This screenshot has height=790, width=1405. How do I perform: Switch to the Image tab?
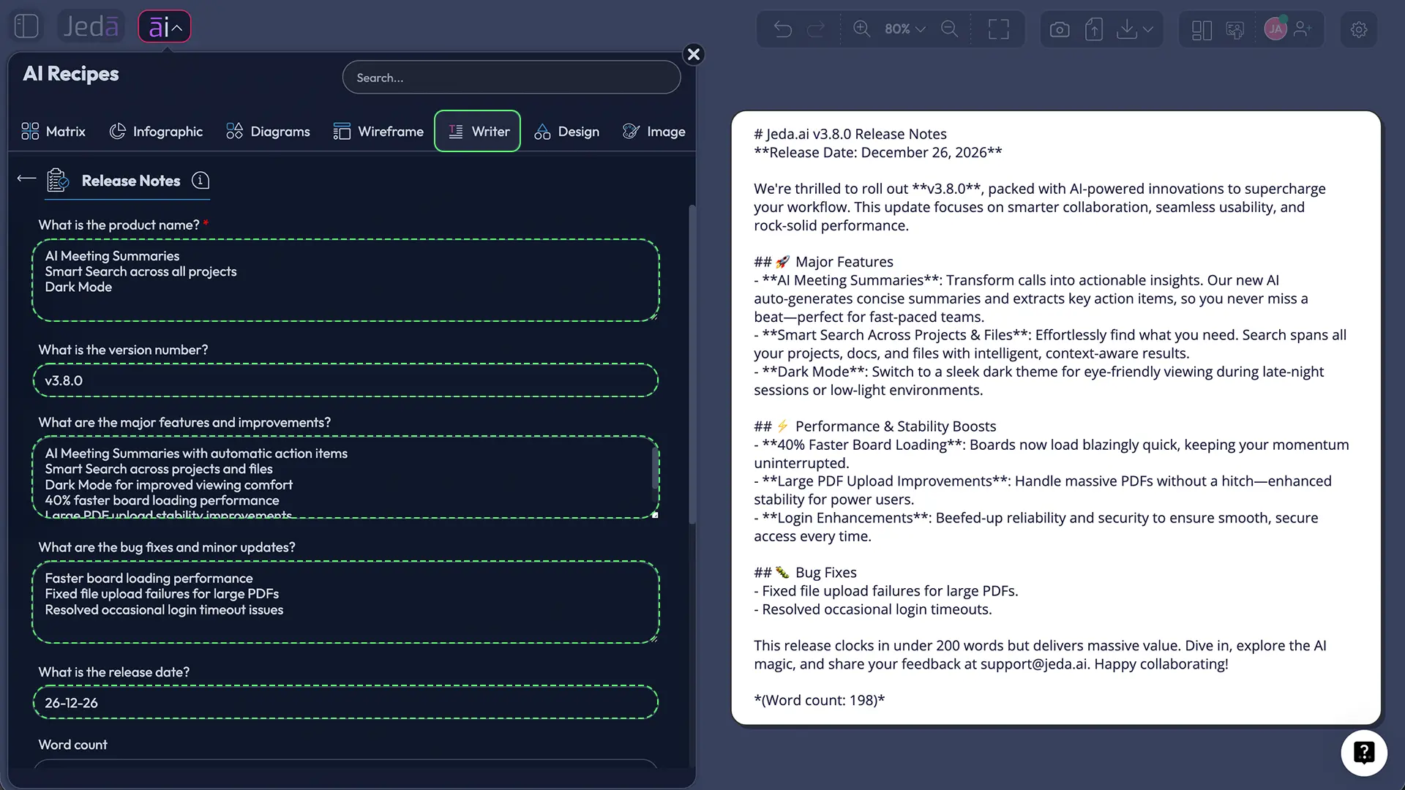click(653, 132)
